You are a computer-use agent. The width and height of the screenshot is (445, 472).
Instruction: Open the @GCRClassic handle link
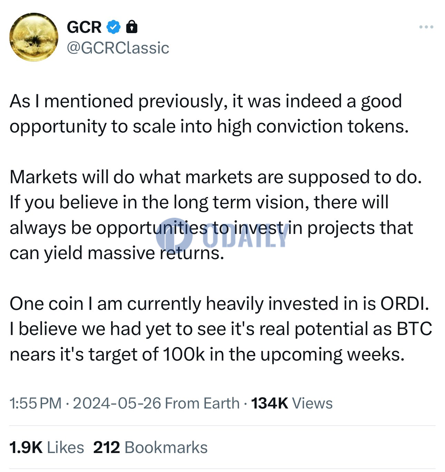118,48
